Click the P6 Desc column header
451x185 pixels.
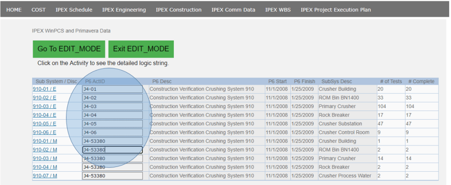pyautogui.click(x=162, y=81)
